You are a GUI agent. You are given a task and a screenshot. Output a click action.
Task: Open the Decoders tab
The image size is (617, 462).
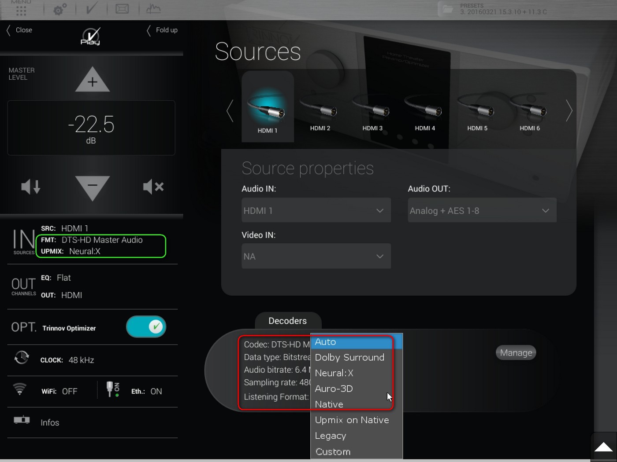pyautogui.click(x=287, y=321)
